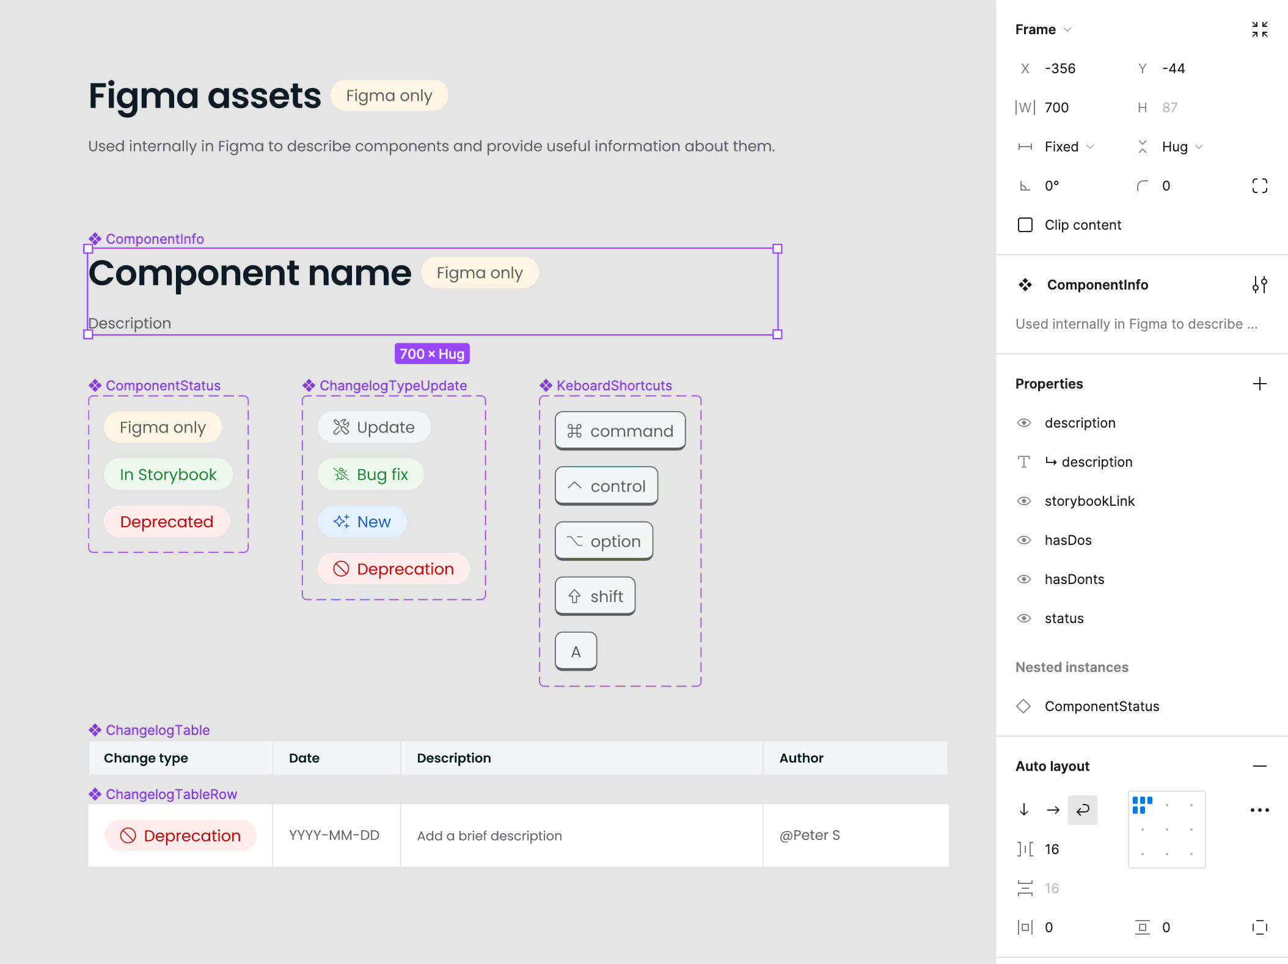
Task: Select the ComponentStatus component label
Action: 163,385
